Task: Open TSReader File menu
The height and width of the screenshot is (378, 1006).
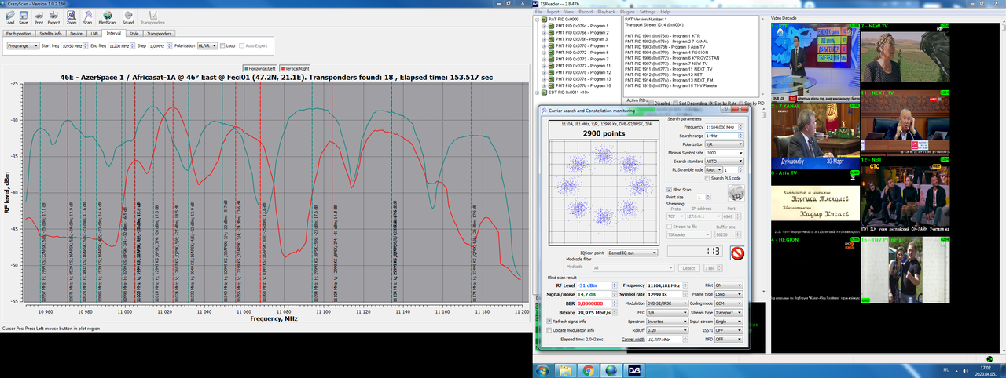Action: coord(539,12)
